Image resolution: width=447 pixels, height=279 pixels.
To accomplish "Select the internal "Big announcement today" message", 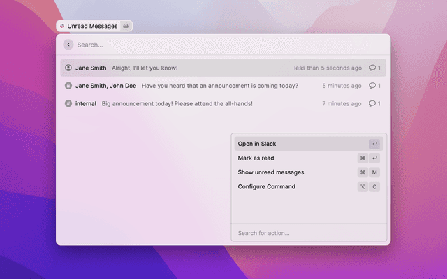I will (x=177, y=103).
